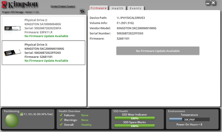The height and width of the screenshot is (132, 222).
Task: Select the Physical Drive 2 SSD thumbnail
Action: click(13, 28)
